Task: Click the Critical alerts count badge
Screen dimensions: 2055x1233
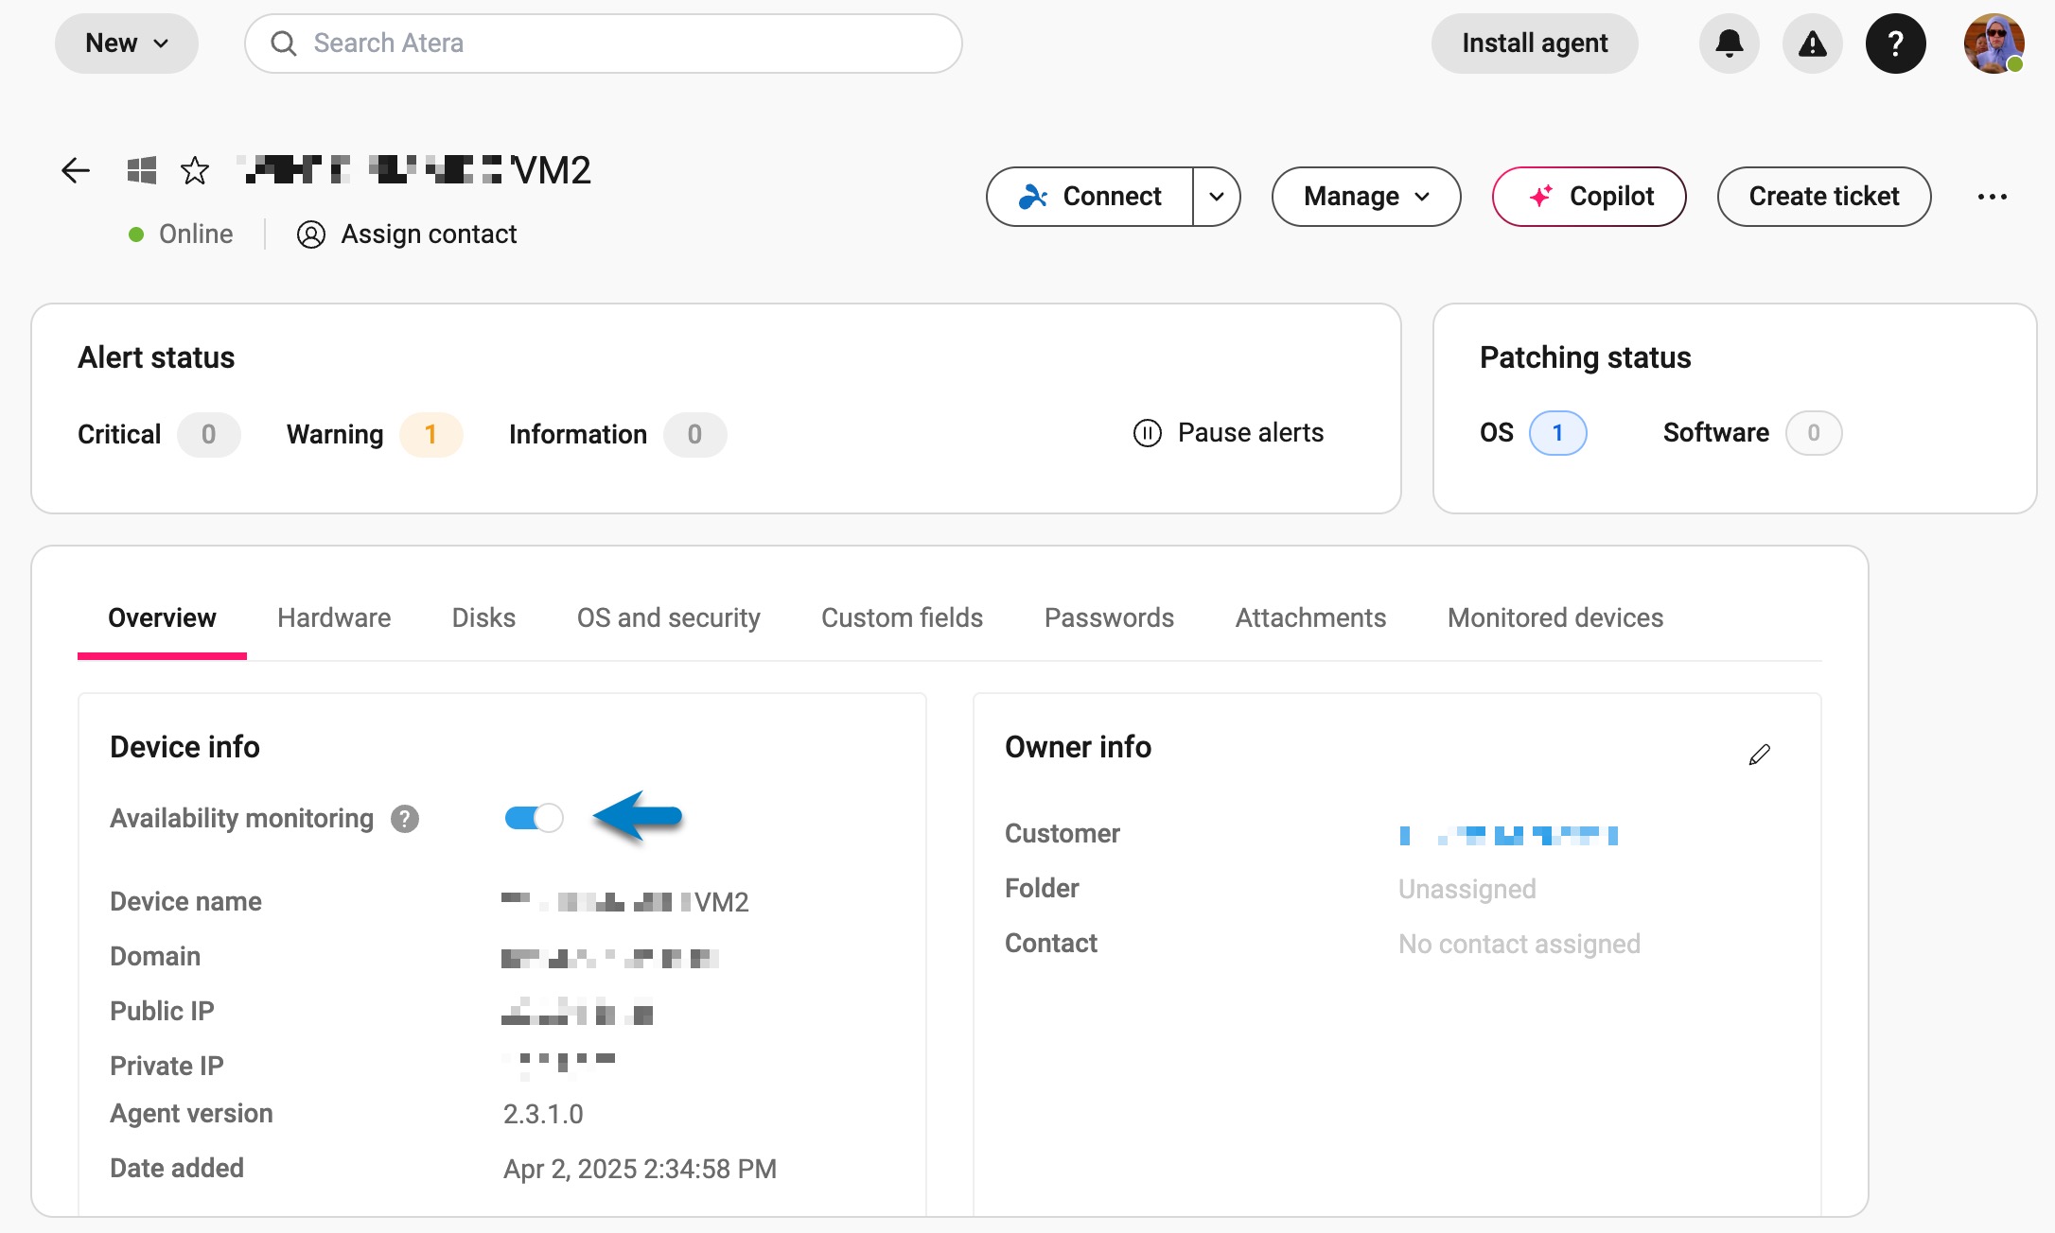Action: 209,435
